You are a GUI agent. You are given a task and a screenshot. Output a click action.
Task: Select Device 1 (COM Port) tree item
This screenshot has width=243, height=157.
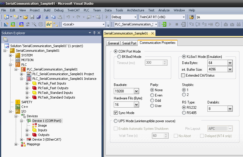47,121
